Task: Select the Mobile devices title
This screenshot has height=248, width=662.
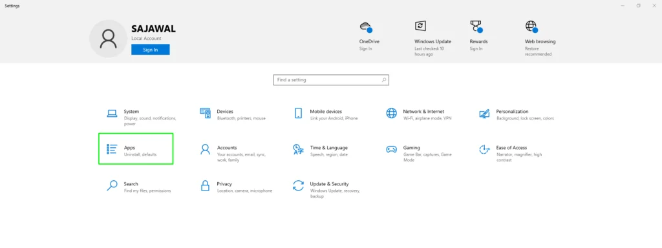Action: point(326,112)
